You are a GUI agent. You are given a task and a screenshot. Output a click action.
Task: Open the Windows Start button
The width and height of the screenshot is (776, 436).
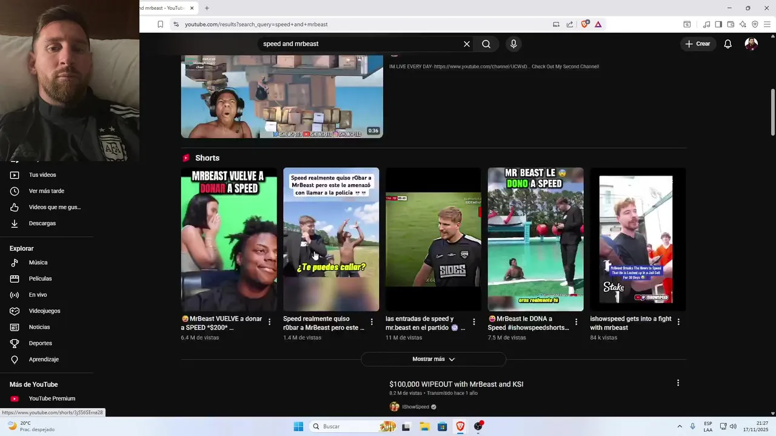tap(298, 426)
